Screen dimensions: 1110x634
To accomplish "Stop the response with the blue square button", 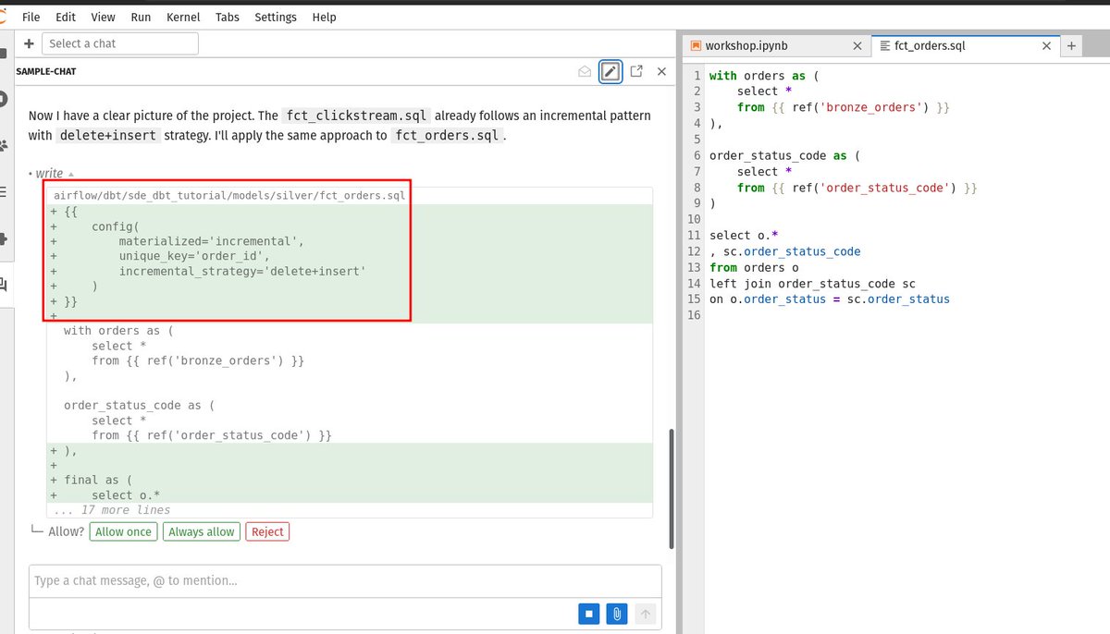I will click(588, 613).
